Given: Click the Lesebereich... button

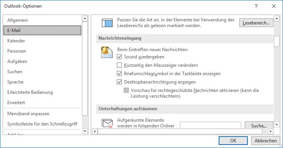Looking at the screenshot, I should point(256,23).
